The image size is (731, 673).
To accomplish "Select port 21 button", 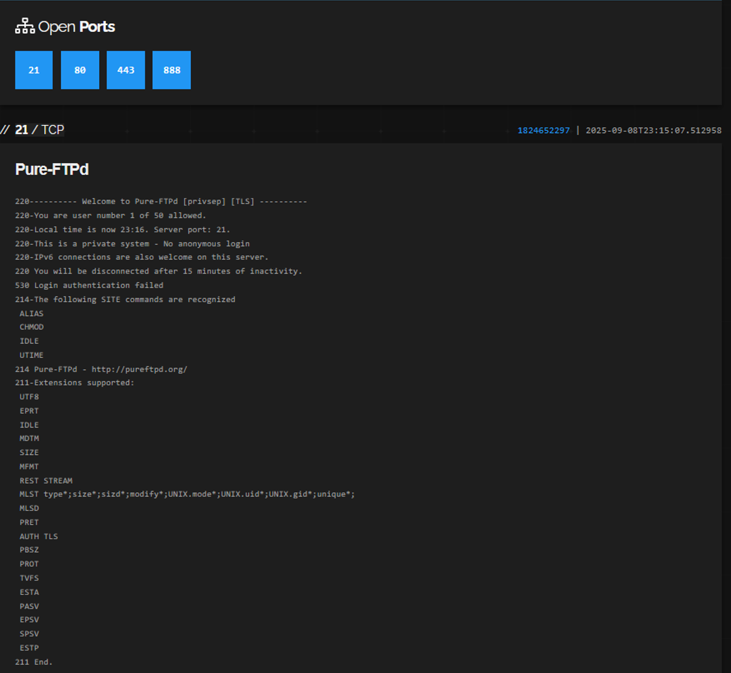I will pos(34,70).
